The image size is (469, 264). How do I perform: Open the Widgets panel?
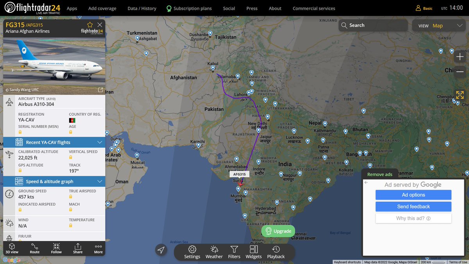(x=254, y=252)
